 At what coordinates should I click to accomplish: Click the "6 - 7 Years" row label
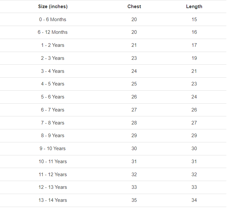[53, 110]
